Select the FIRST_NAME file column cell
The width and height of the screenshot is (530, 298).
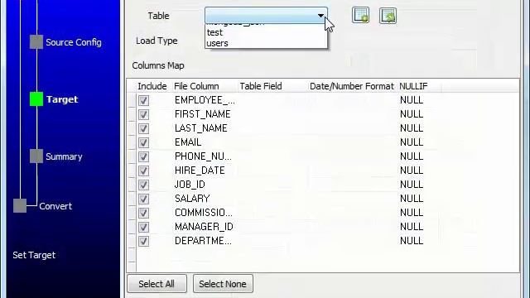(x=203, y=114)
